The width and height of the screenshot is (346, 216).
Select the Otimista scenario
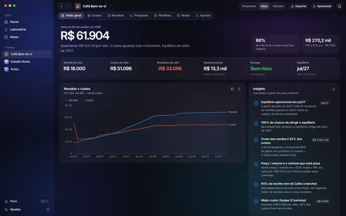point(278,6)
